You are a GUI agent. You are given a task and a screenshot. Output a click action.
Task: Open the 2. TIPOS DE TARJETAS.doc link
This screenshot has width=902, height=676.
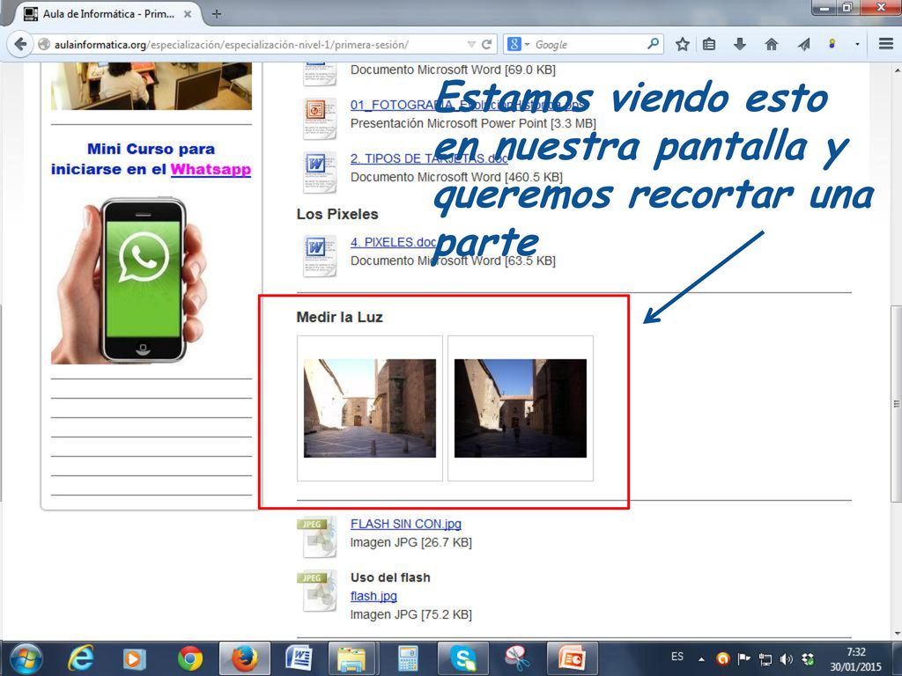point(429,158)
